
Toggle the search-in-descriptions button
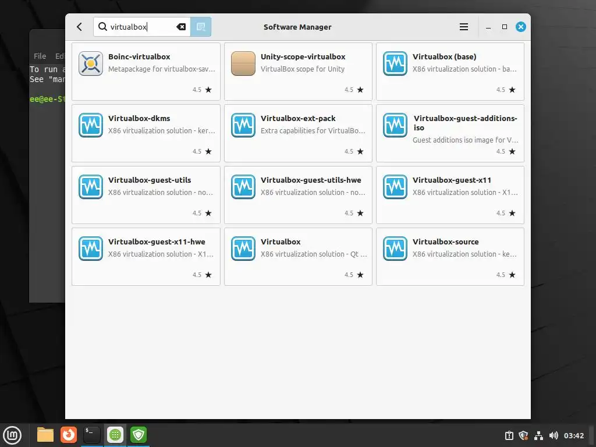[x=201, y=27]
